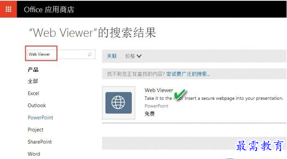Open the app launcher grid icon
This screenshot has width=287, height=159.
coord(8,9)
